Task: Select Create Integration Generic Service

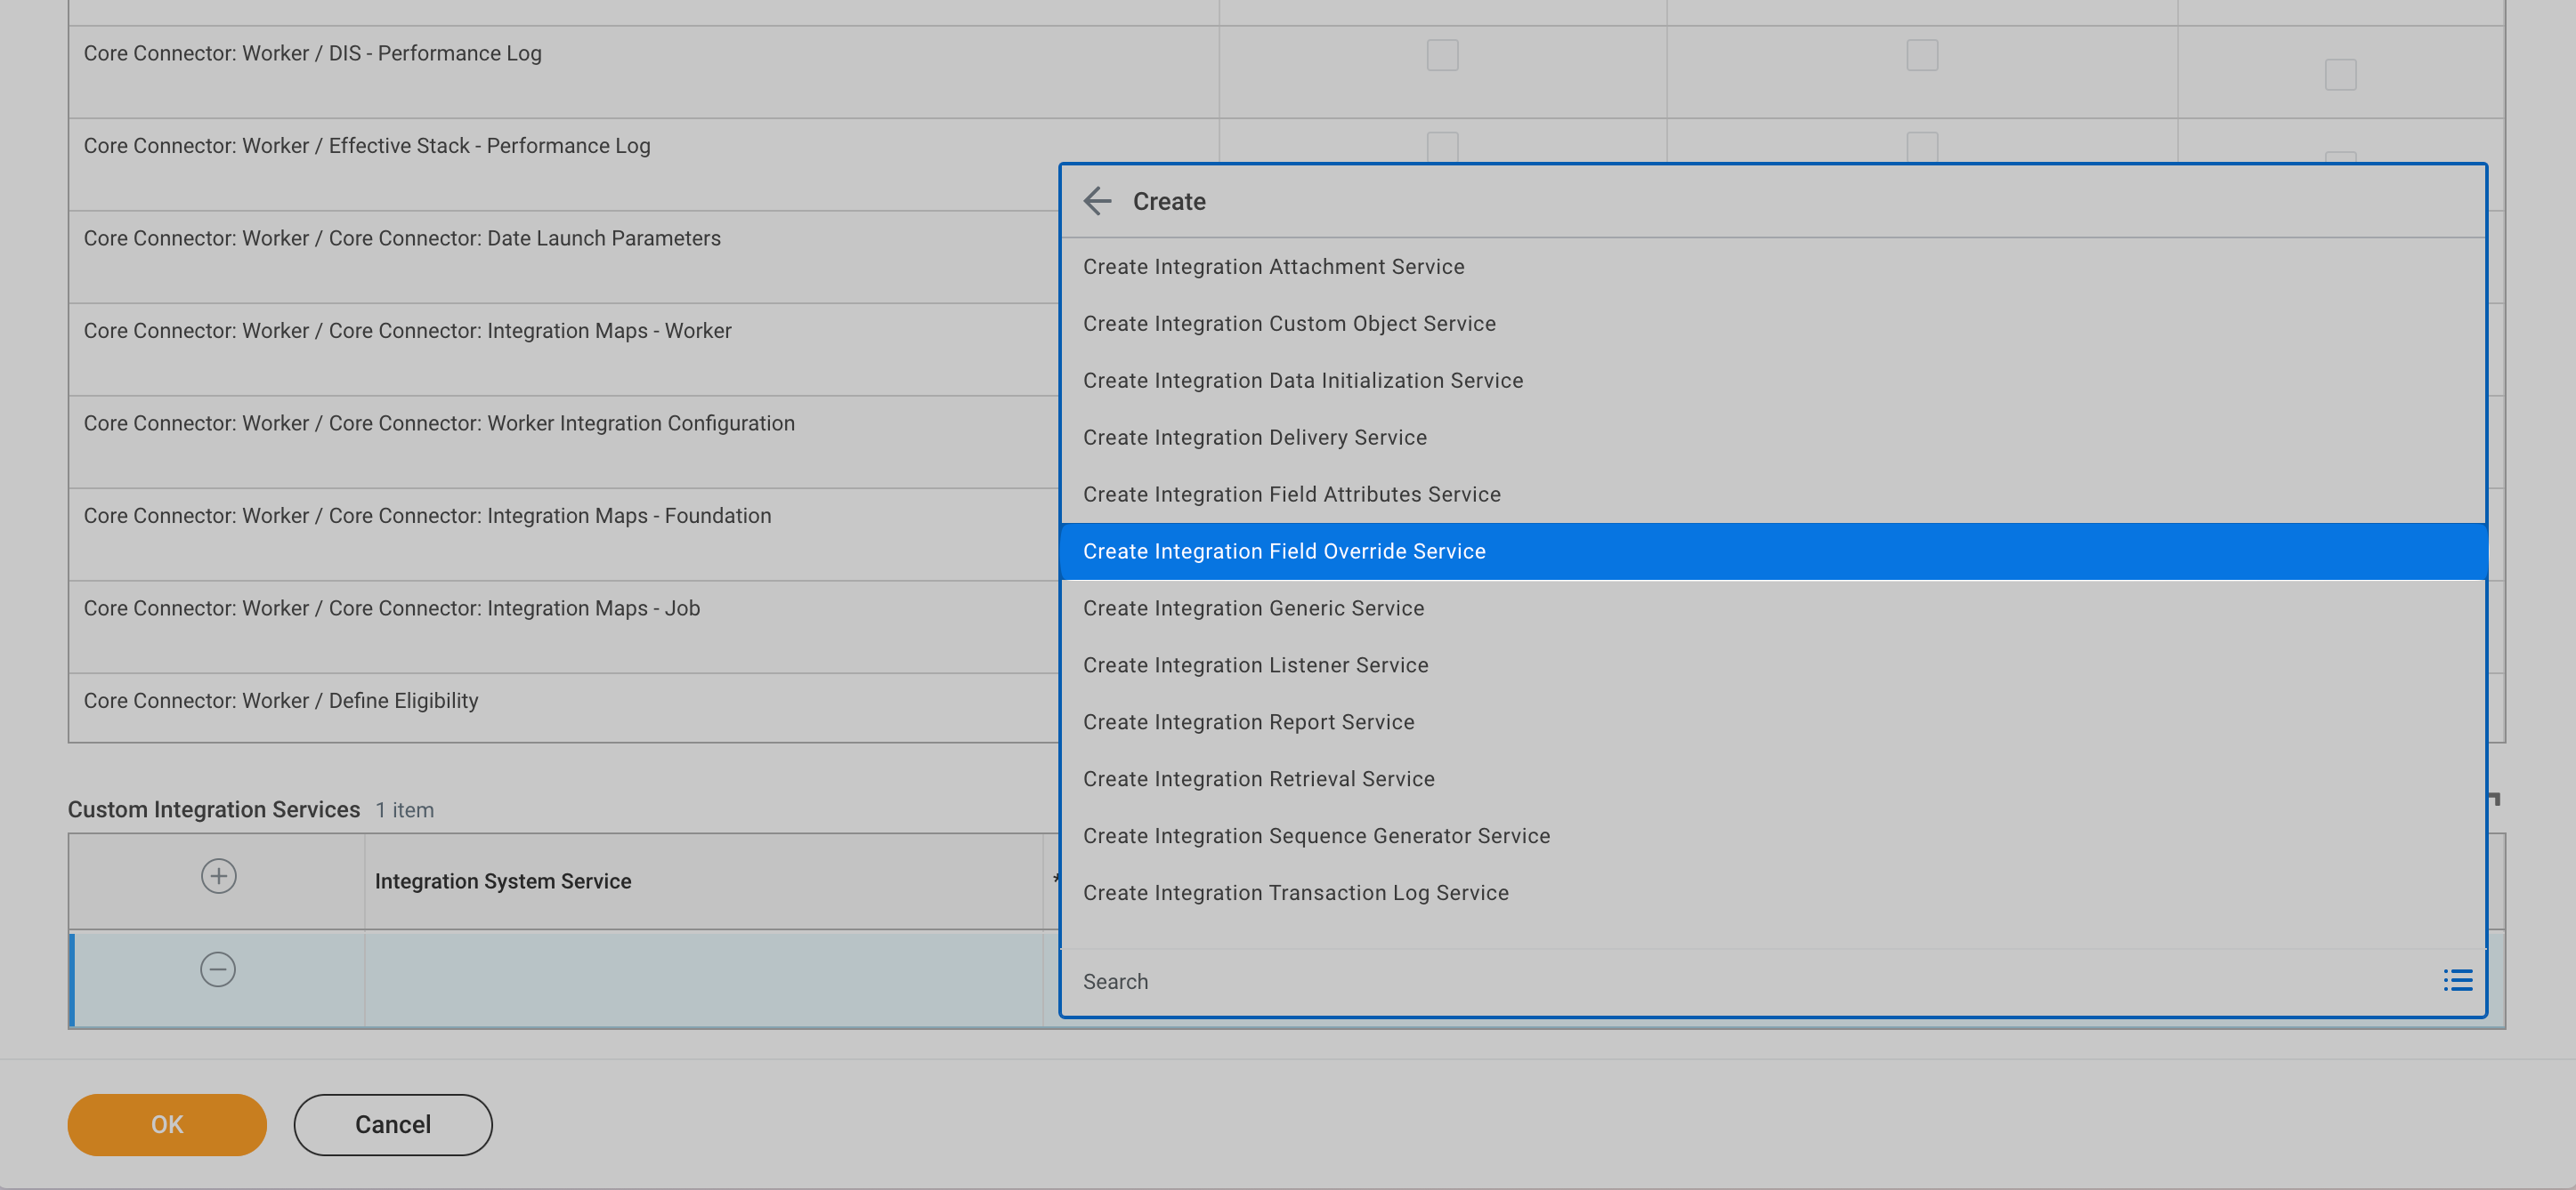Action: [x=1253, y=608]
